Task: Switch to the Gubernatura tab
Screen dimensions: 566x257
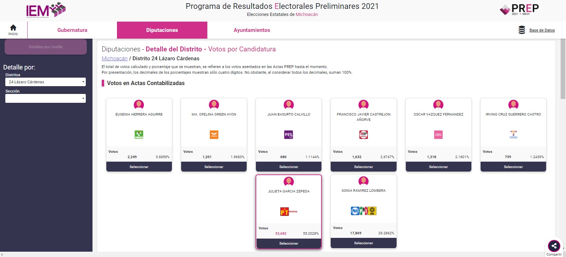Action: pyautogui.click(x=72, y=30)
